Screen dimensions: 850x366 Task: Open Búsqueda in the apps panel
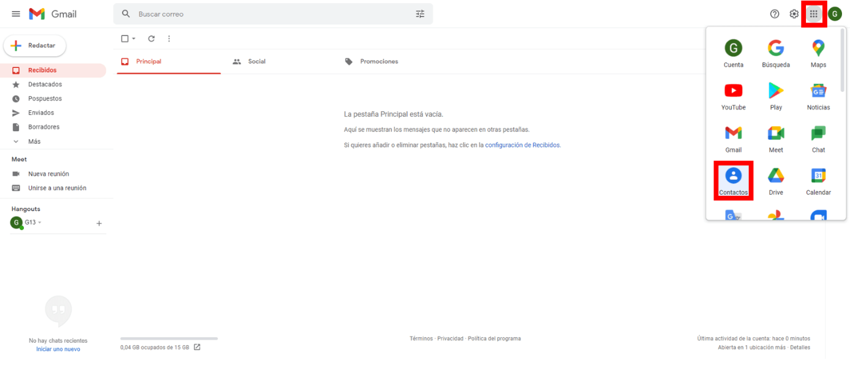click(776, 54)
